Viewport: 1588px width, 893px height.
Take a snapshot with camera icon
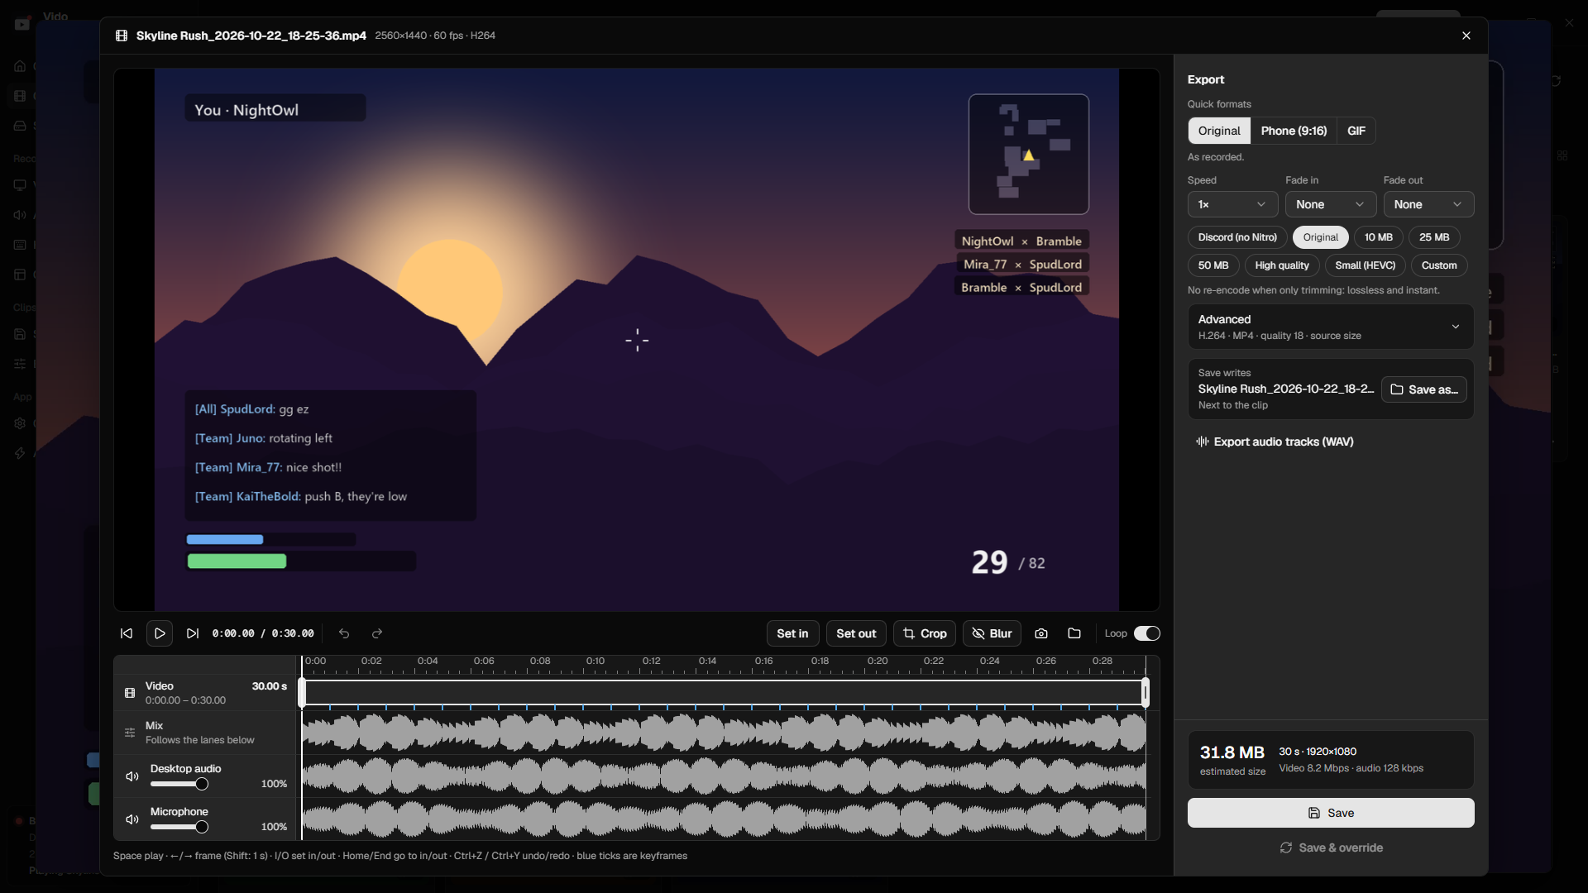pos(1041,633)
